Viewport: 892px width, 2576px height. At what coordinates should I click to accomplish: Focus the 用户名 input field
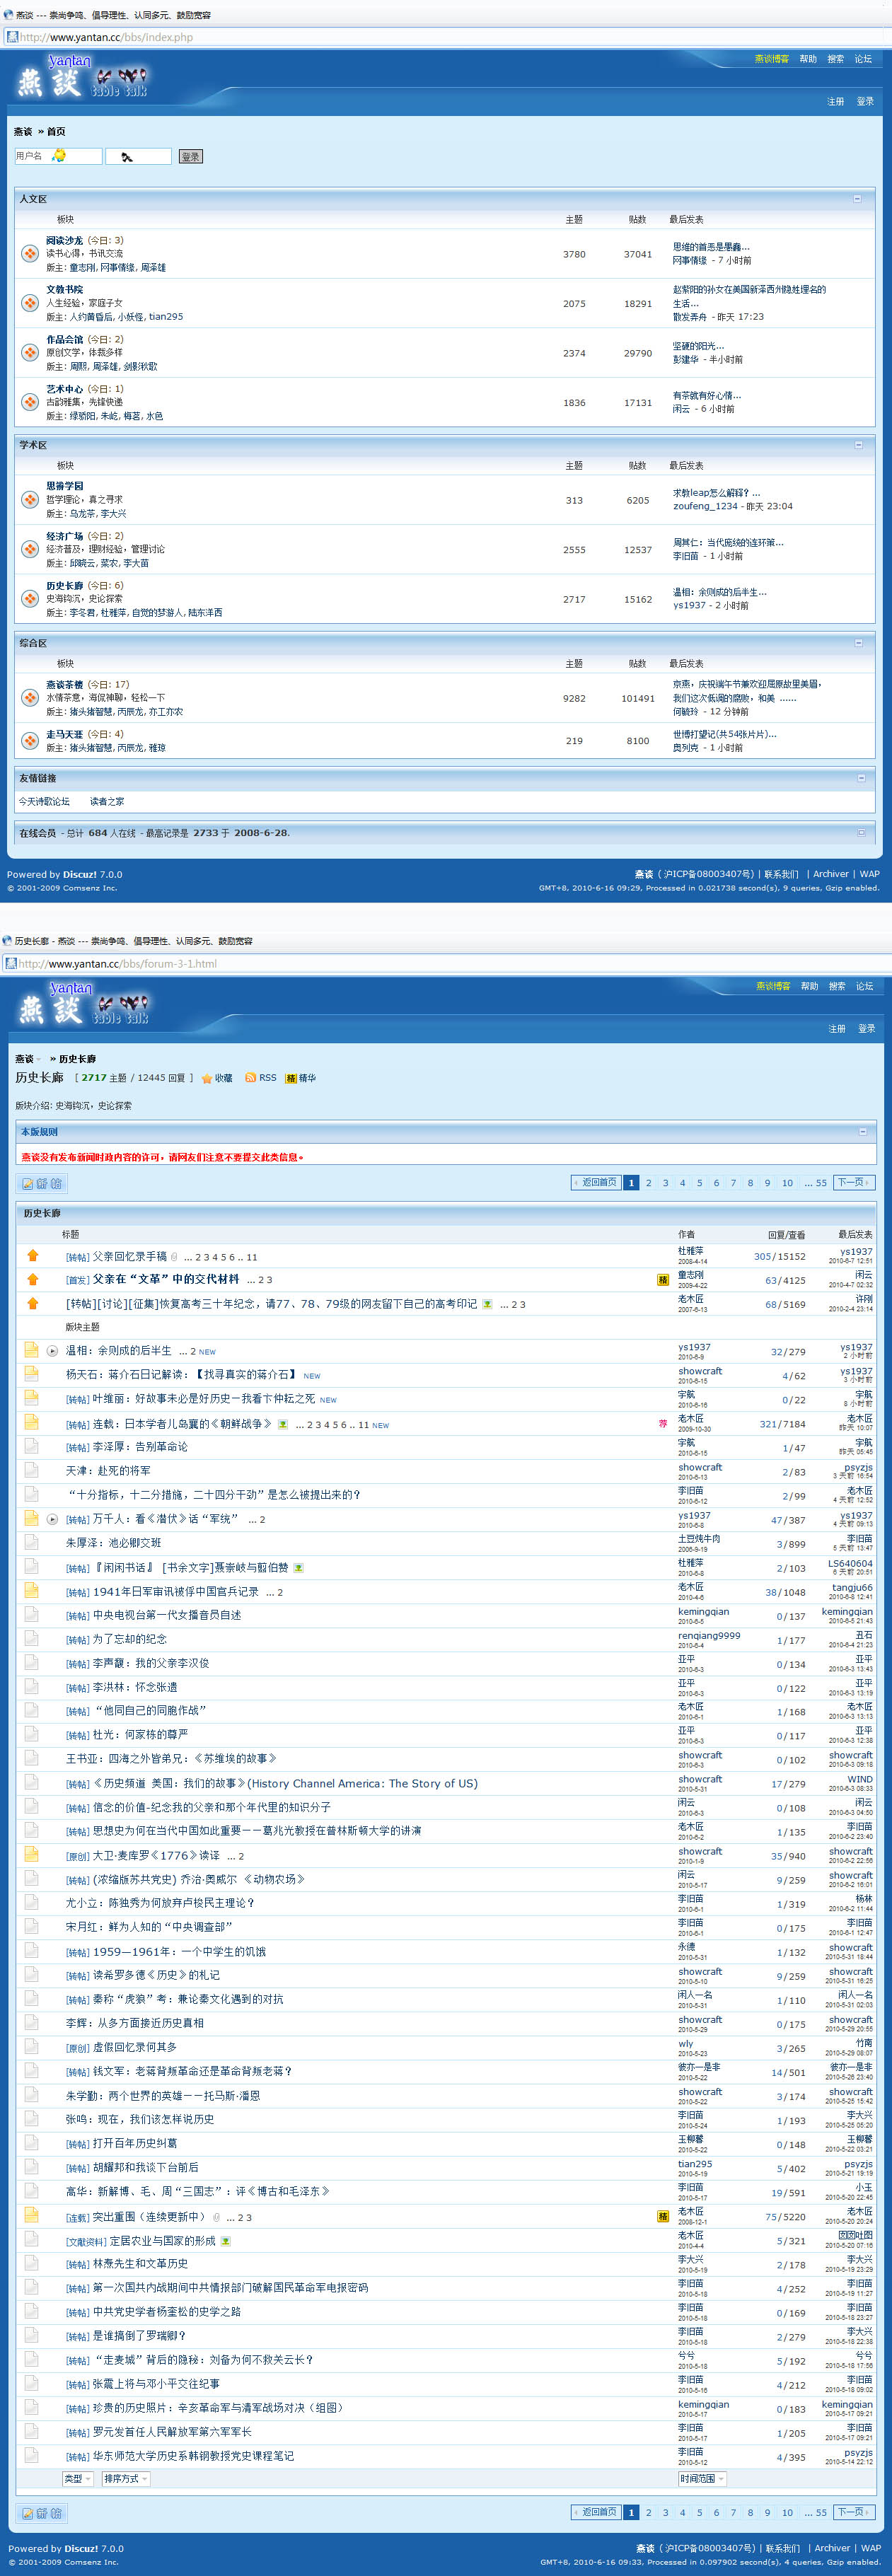[58, 156]
